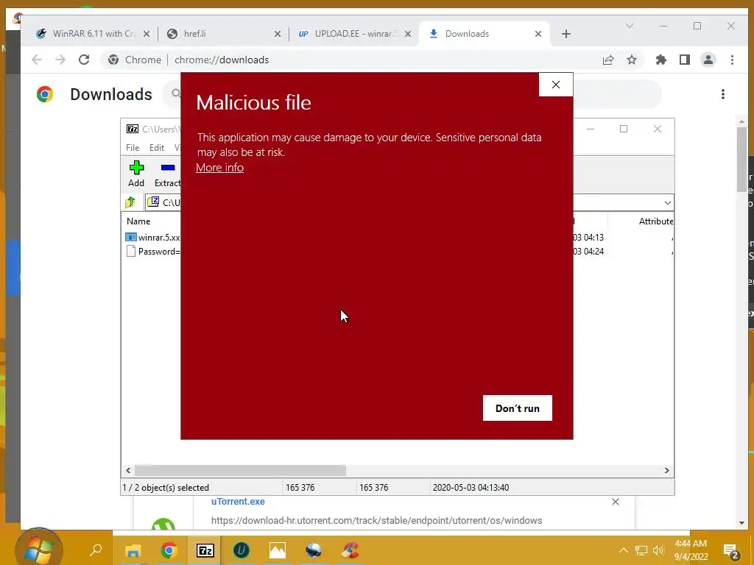
Task: Sort by Attributes column in 7-Zip
Action: click(x=655, y=221)
